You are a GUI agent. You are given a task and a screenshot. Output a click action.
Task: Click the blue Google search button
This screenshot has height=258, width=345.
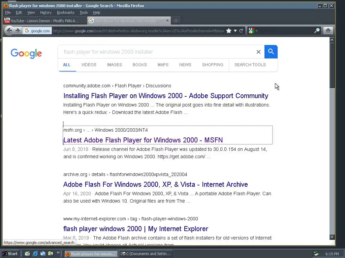[271, 52]
